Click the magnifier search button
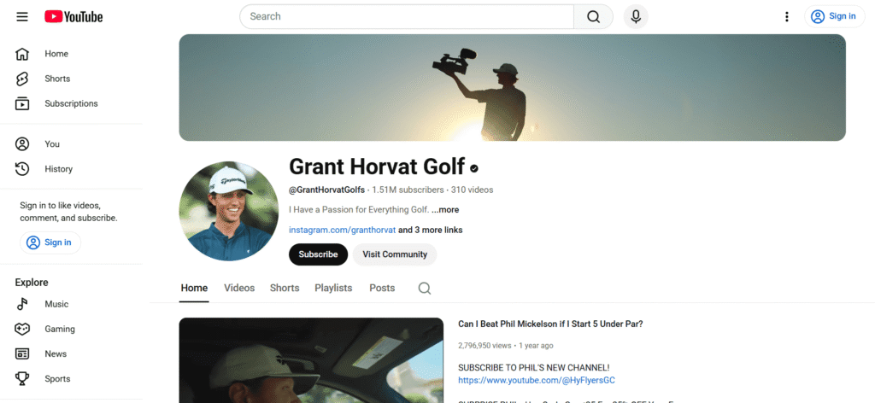 pos(593,17)
